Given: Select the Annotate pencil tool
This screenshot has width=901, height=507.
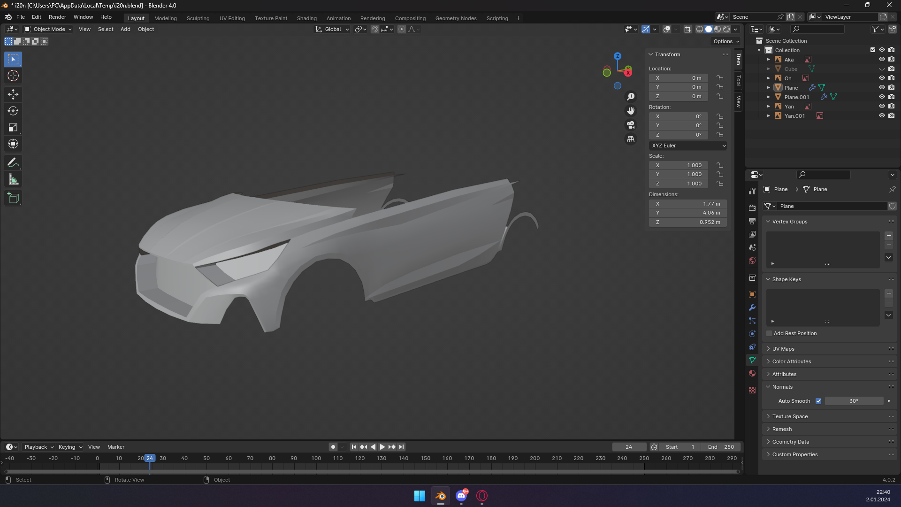Looking at the screenshot, I should point(13,163).
